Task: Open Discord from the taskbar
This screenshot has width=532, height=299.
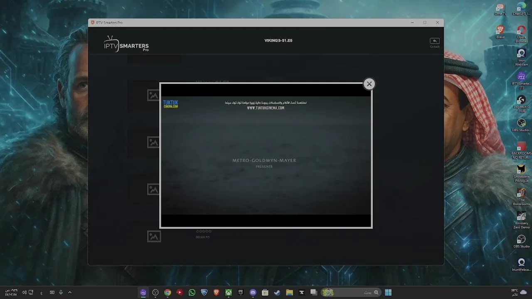Action: (x=253, y=292)
